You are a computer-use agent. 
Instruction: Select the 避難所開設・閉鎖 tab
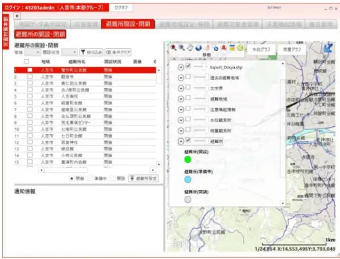(x=128, y=24)
